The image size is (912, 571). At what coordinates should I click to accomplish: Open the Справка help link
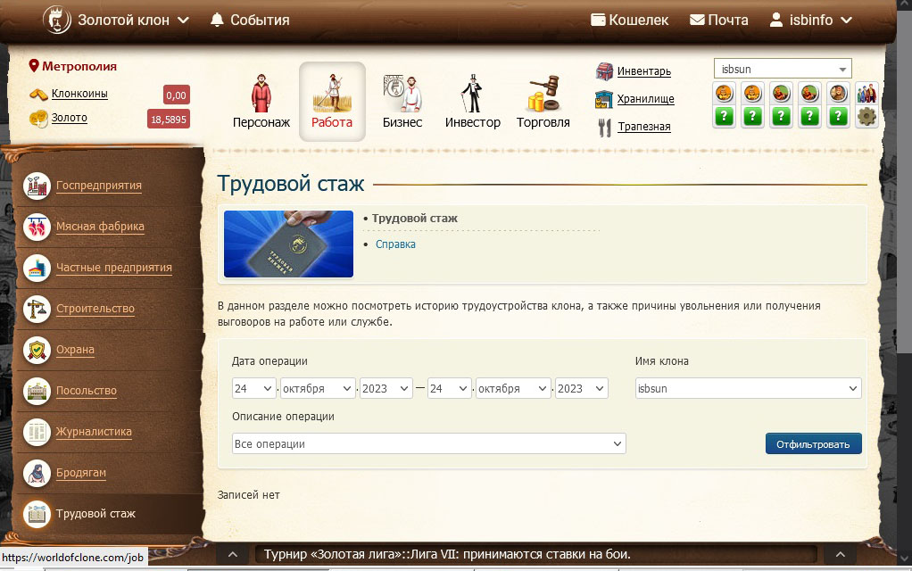click(x=395, y=244)
